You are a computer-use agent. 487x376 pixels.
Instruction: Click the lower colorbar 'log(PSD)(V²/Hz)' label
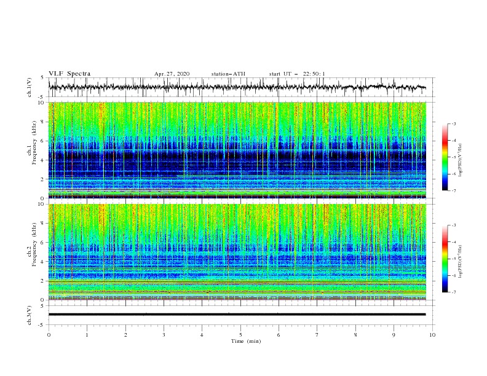(x=461, y=262)
